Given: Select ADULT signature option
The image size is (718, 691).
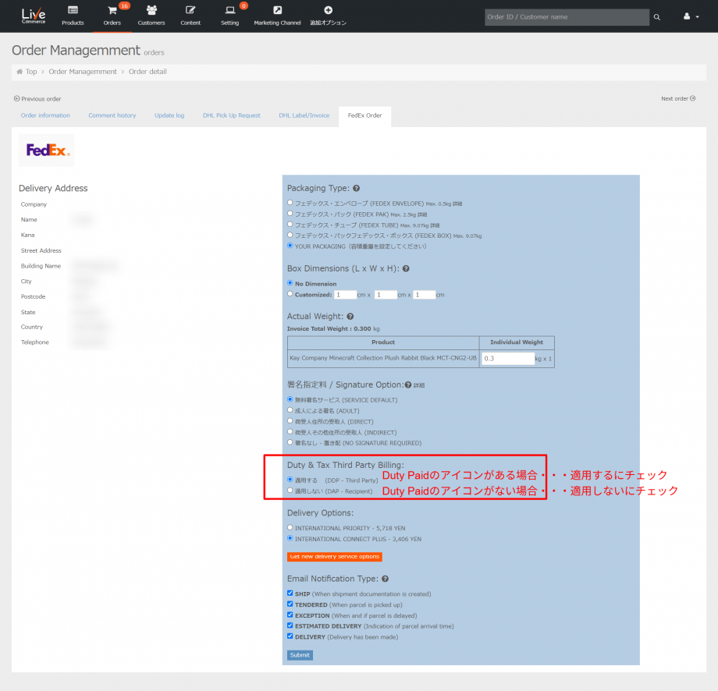Looking at the screenshot, I should tap(290, 410).
